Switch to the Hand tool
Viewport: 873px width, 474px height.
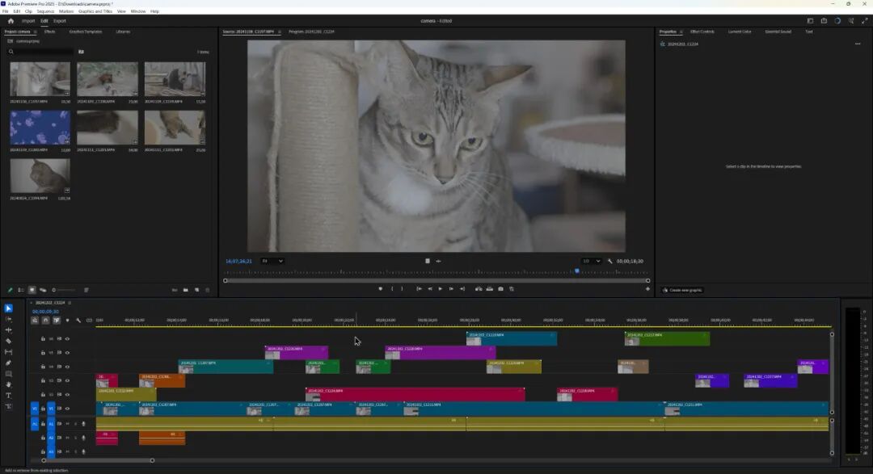[x=8, y=384]
